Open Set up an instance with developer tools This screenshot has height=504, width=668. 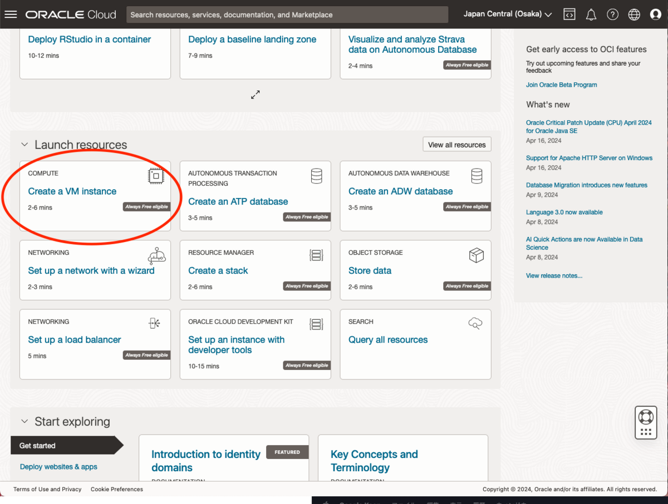(x=237, y=345)
